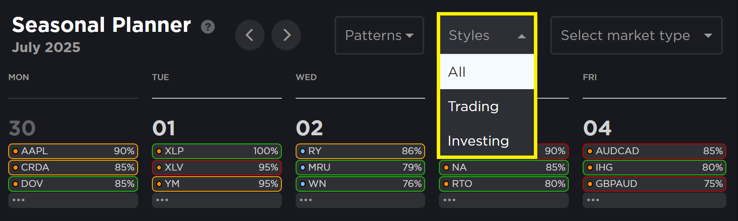Choose Trading from the Styles menu

pos(487,106)
